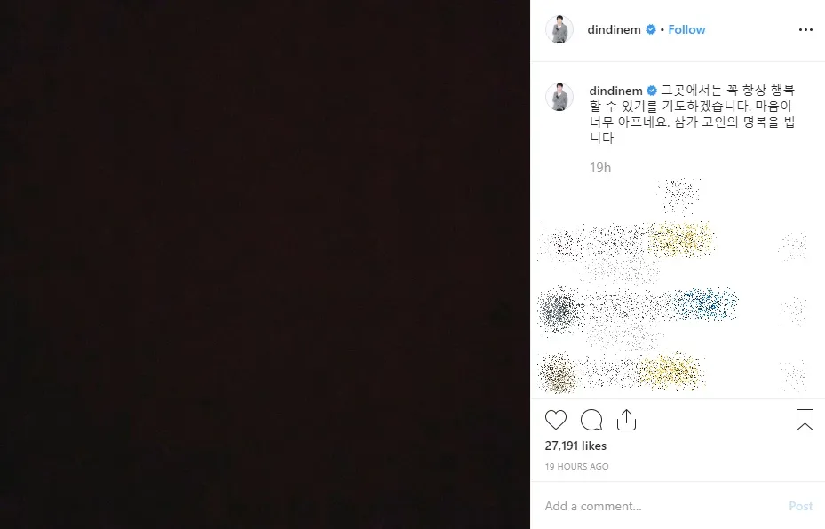This screenshot has width=825, height=529.
Task: Click the verified badge in the header
Action: pyautogui.click(x=651, y=29)
